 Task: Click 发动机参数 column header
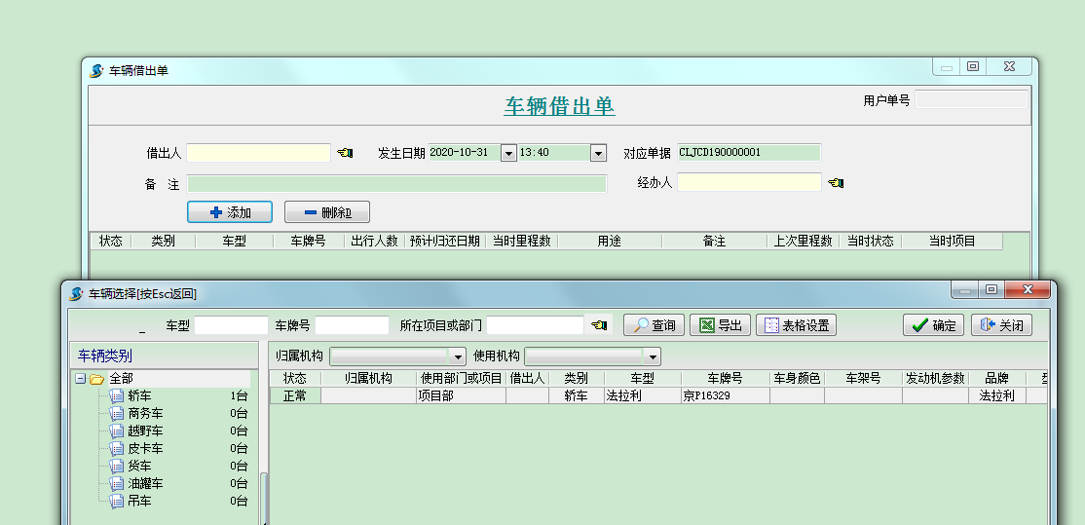[936, 378]
